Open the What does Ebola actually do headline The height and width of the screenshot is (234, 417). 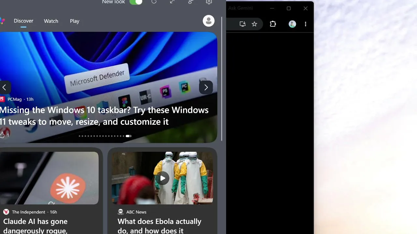[x=159, y=226]
